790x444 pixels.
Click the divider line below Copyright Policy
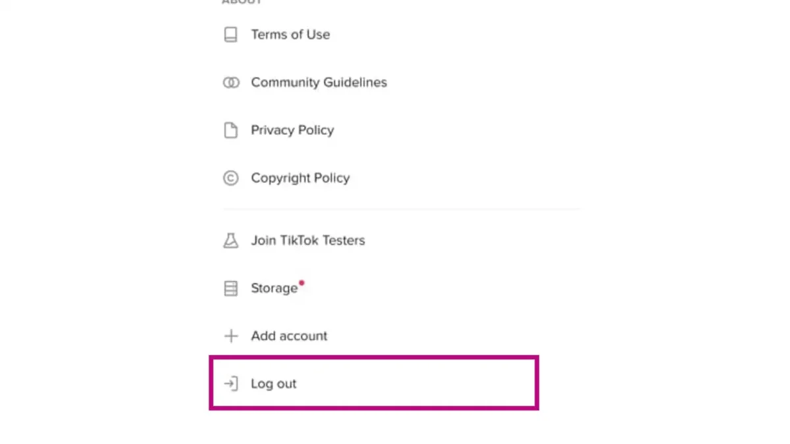[401, 209]
